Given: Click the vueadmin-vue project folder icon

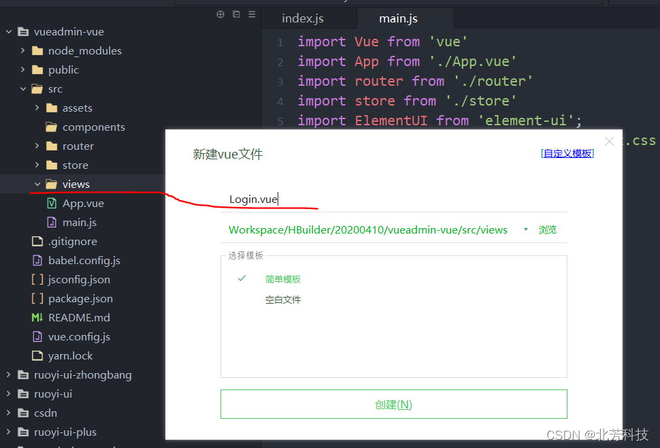Looking at the screenshot, I should pyautogui.click(x=23, y=31).
